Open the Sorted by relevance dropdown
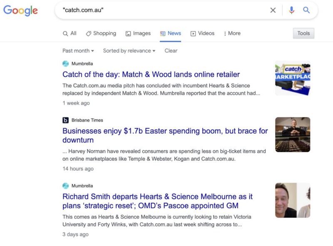The image size is (333, 246). 129,51
